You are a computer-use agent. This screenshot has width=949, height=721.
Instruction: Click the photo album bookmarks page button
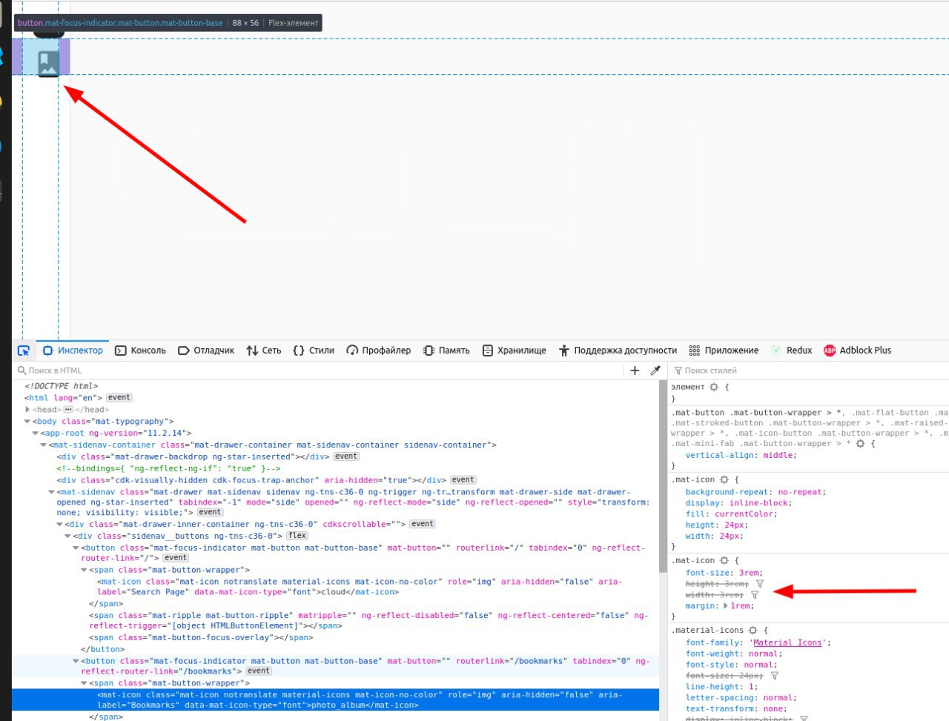pyautogui.click(x=41, y=57)
